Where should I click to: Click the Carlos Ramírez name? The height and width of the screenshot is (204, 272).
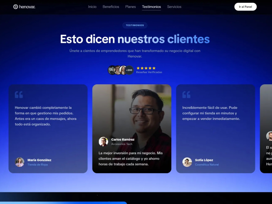pos(123,140)
